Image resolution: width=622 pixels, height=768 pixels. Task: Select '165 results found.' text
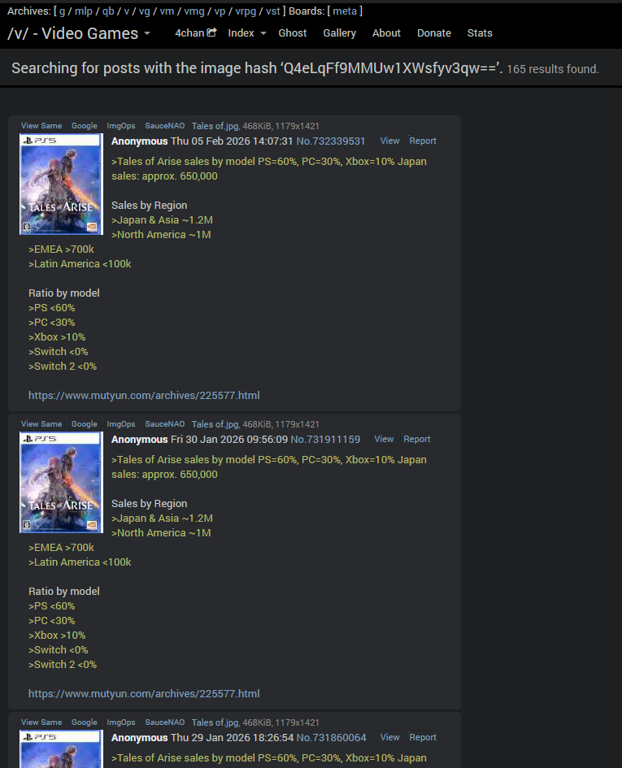click(553, 69)
